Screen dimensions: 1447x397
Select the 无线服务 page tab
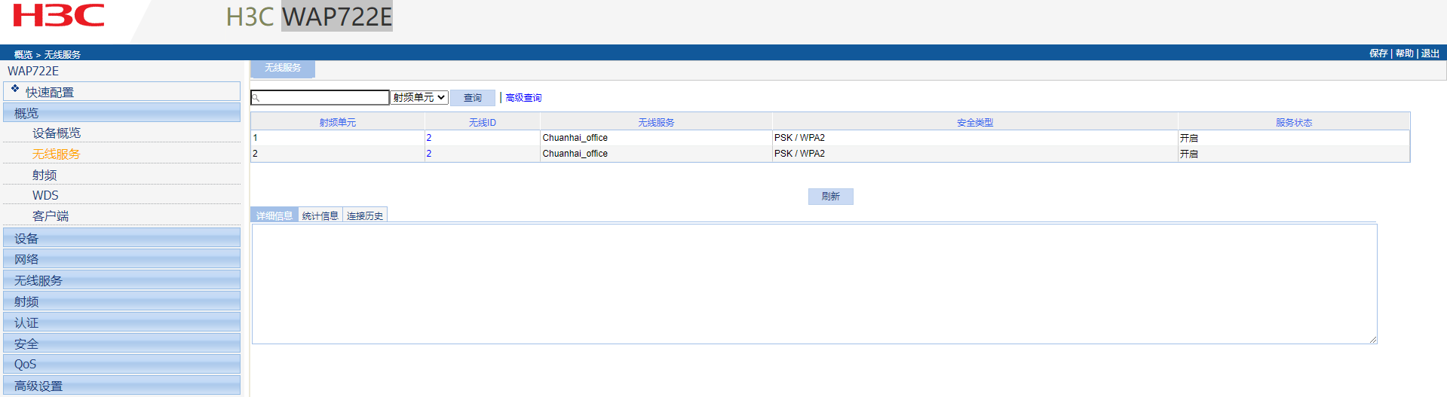pos(283,68)
